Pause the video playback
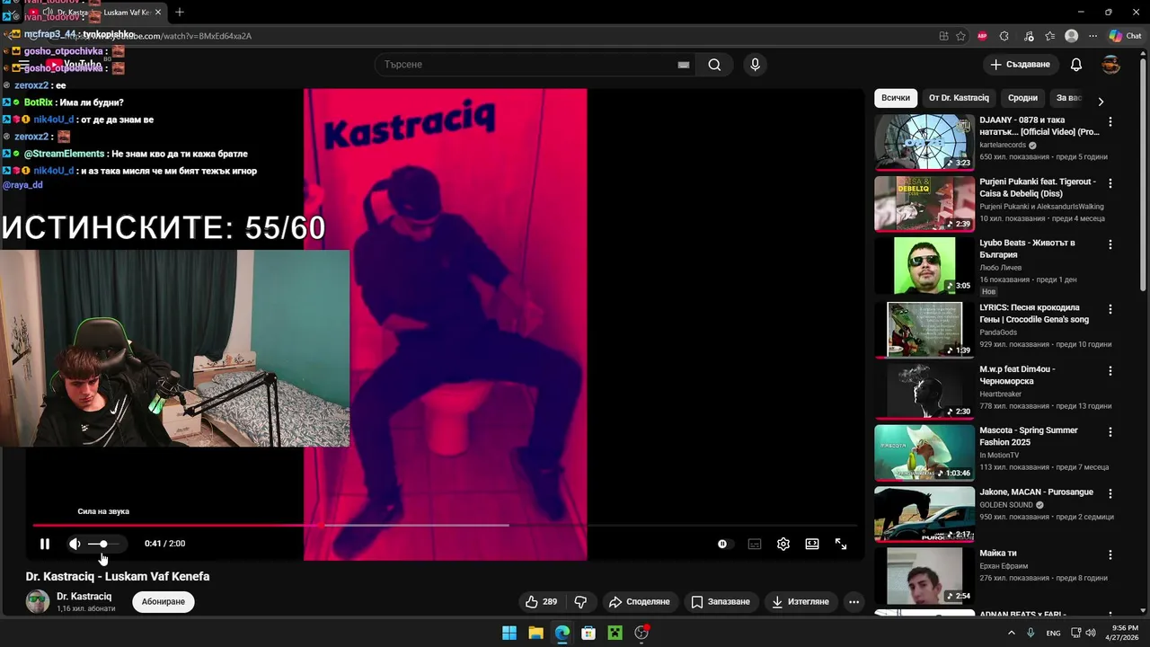The image size is (1150, 647). click(45, 544)
